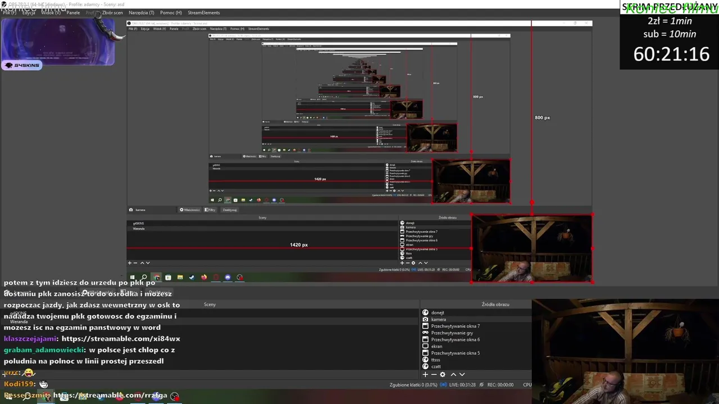Image resolution: width=719 pixels, height=404 pixels.
Task: Move source down with the arrow below the bottom sources list
Action: [462, 374]
